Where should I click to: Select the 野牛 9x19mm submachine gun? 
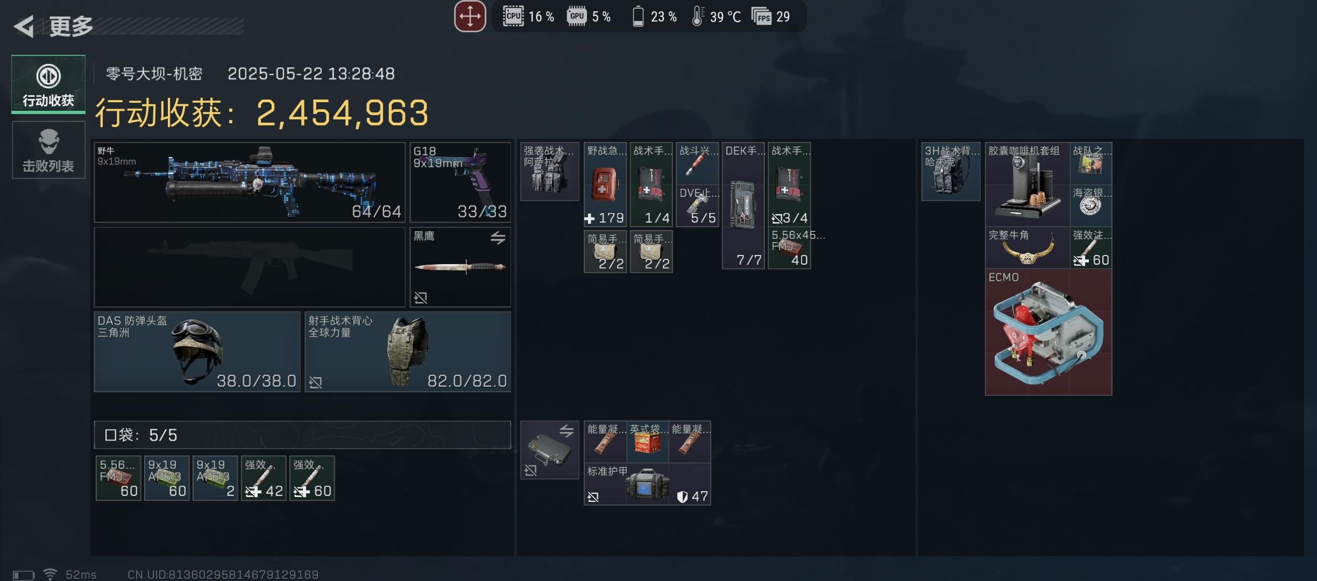(250, 182)
